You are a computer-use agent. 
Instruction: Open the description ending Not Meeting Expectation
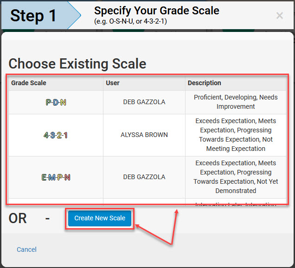pyautogui.click(x=236, y=135)
